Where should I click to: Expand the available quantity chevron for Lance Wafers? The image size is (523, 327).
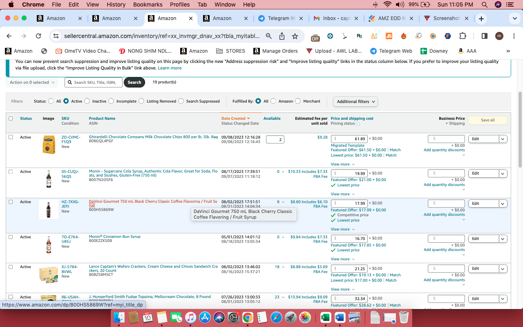pos(283,267)
